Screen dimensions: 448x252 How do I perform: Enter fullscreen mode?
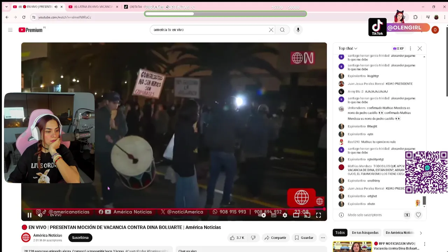[x=318, y=215]
